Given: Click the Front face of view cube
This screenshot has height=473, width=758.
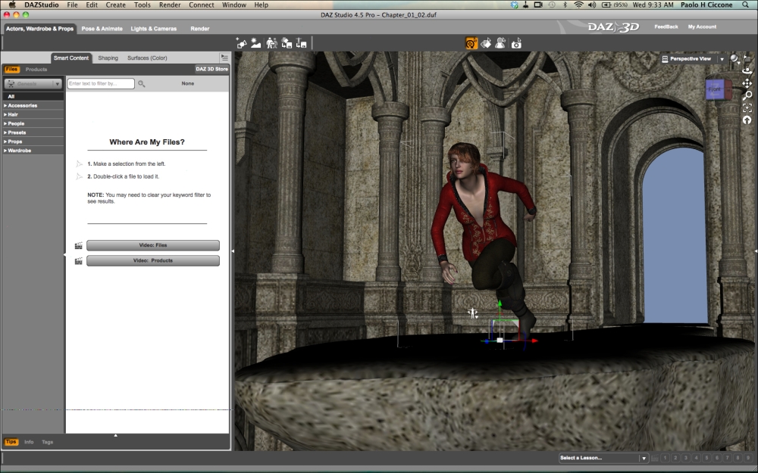Looking at the screenshot, I should pos(715,89).
